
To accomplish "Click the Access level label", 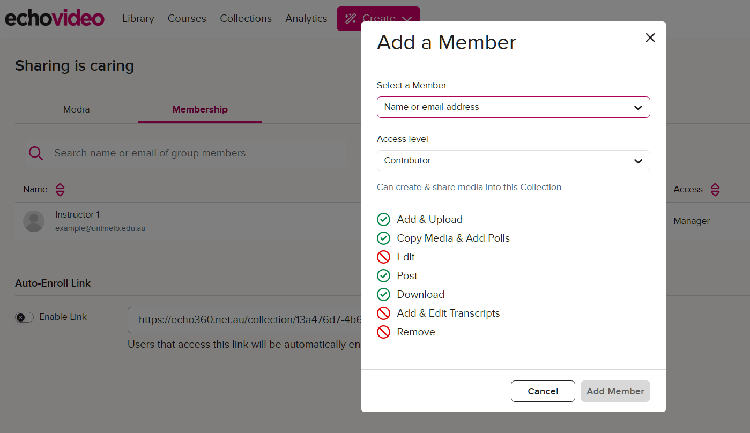I will point(403,139).
